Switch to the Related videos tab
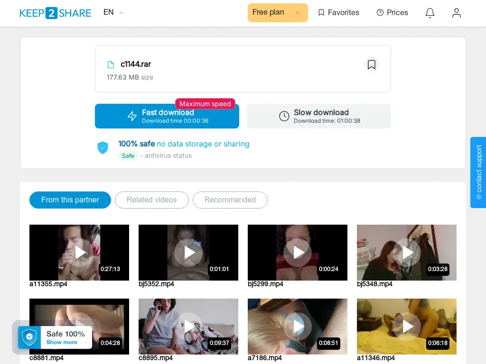Viewport: 486px width, 364px height. tap(151, 200)
